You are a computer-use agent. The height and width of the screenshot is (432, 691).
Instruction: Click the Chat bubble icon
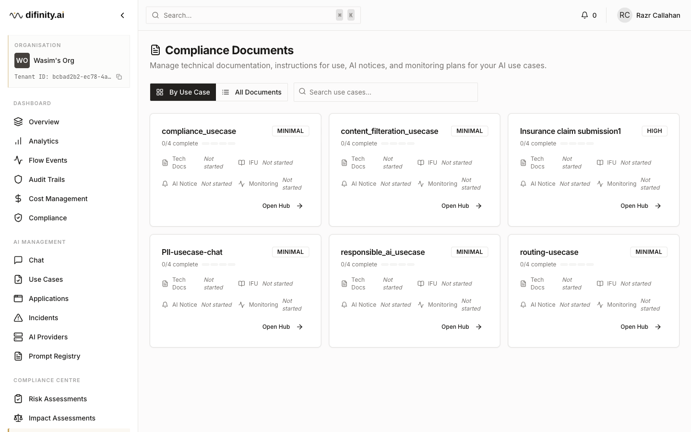pos(18,260)
